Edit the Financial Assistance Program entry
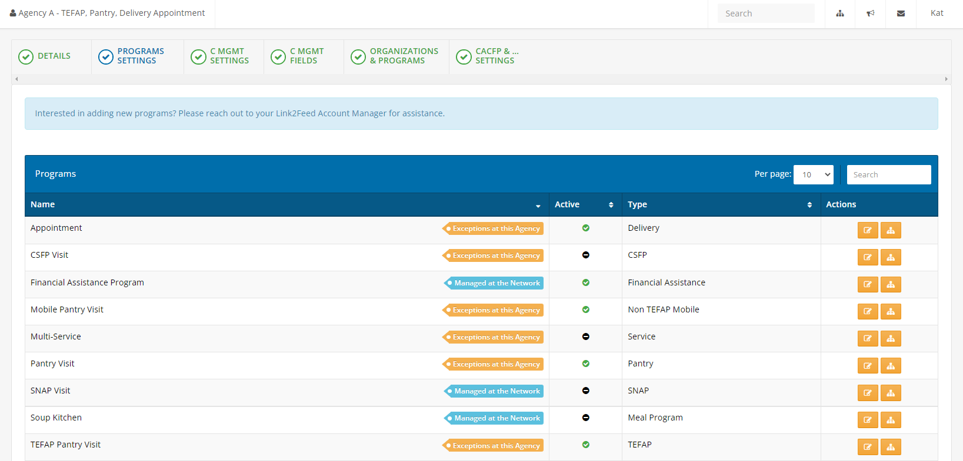 click(x=867, y=284)
